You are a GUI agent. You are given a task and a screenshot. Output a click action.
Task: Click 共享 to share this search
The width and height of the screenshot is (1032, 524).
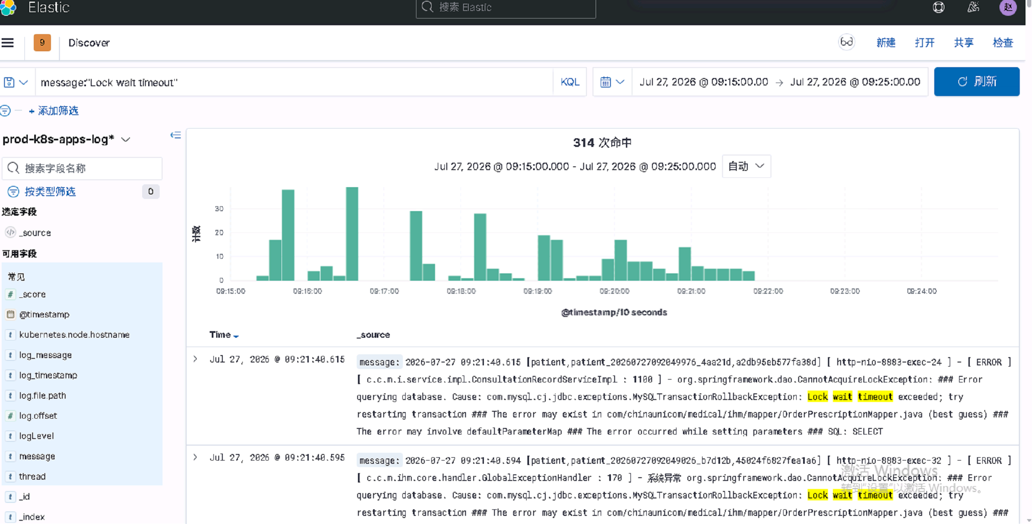tap(964, 43)
